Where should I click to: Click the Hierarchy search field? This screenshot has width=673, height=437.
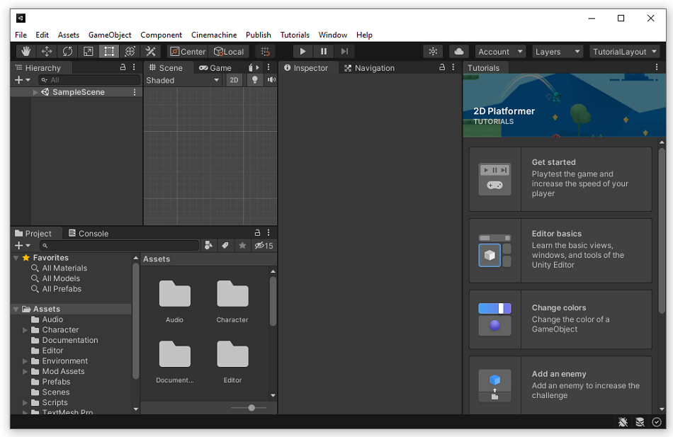pos(89,80)
